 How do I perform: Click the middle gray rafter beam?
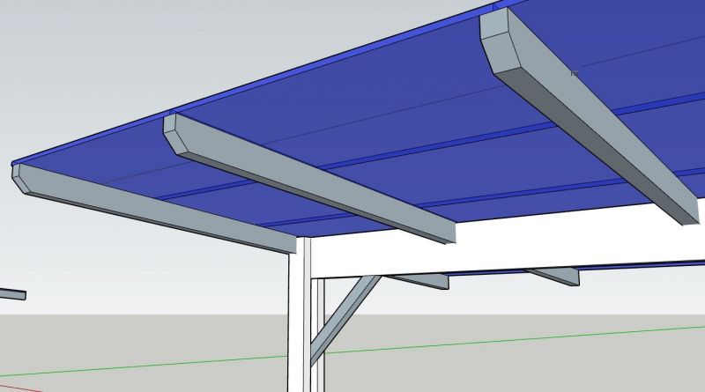[317, 181]
